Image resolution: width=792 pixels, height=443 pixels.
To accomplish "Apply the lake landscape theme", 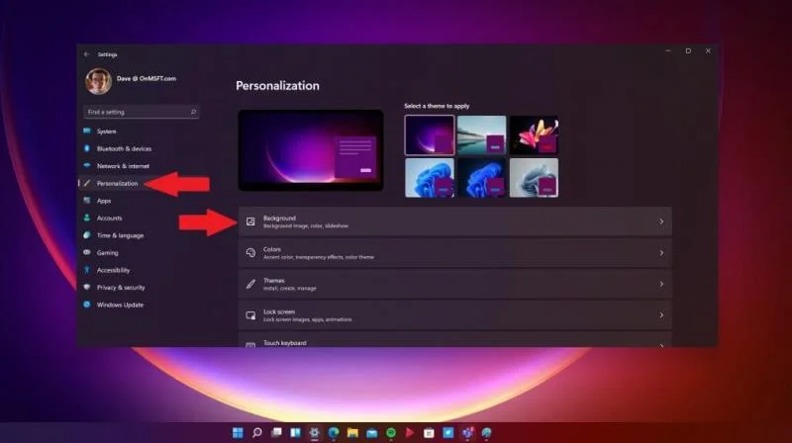I will click(481, 135).
